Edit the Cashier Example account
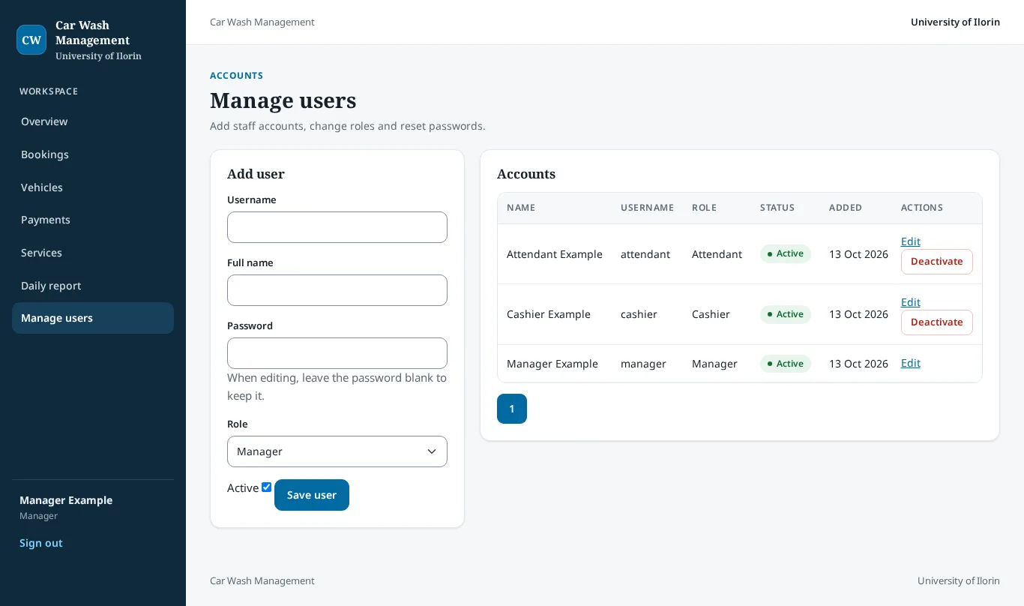Image resolution: width=1024 pixels, height=606 pixels. 911,302
